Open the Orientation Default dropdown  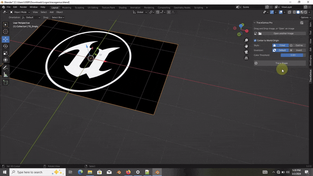pyautogui.click(x=31, y=18)
